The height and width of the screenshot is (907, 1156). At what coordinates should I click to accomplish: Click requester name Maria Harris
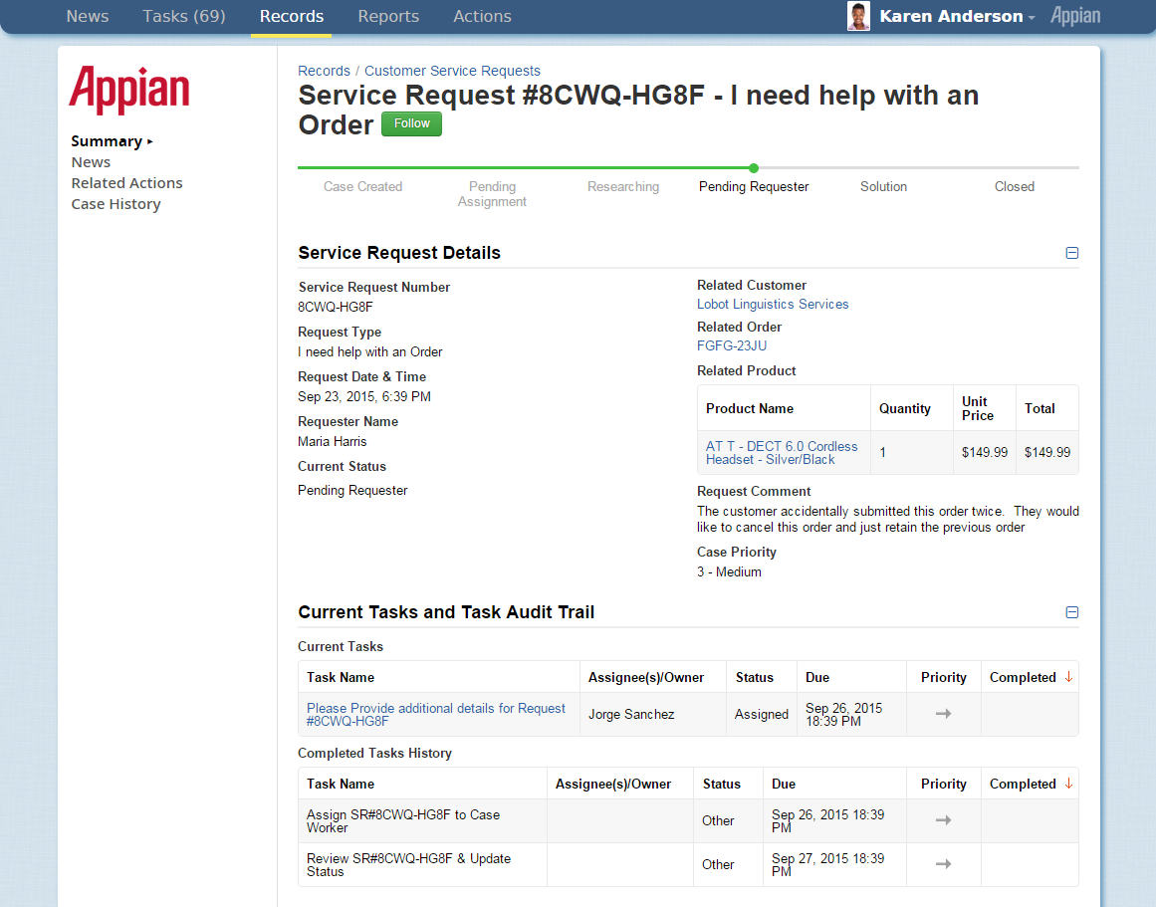(x=332, y=441)
